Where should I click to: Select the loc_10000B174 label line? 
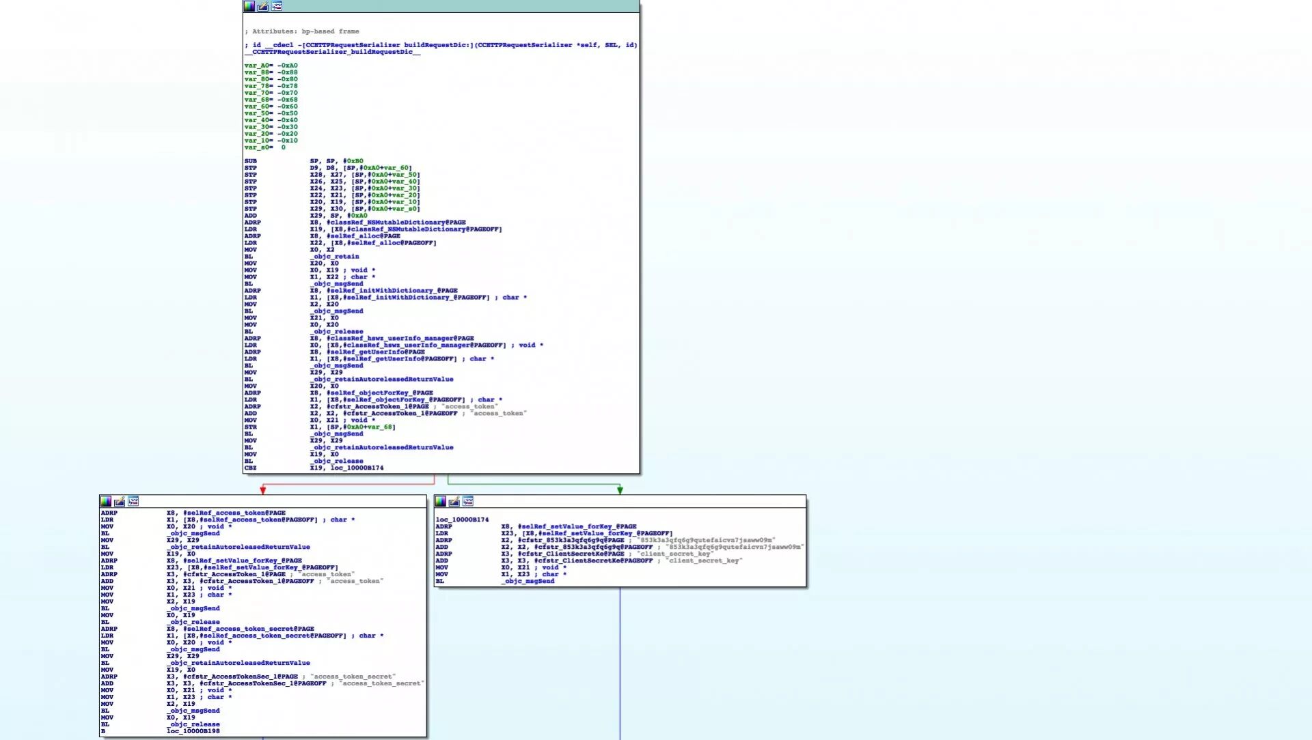click(x=462, y=520)
